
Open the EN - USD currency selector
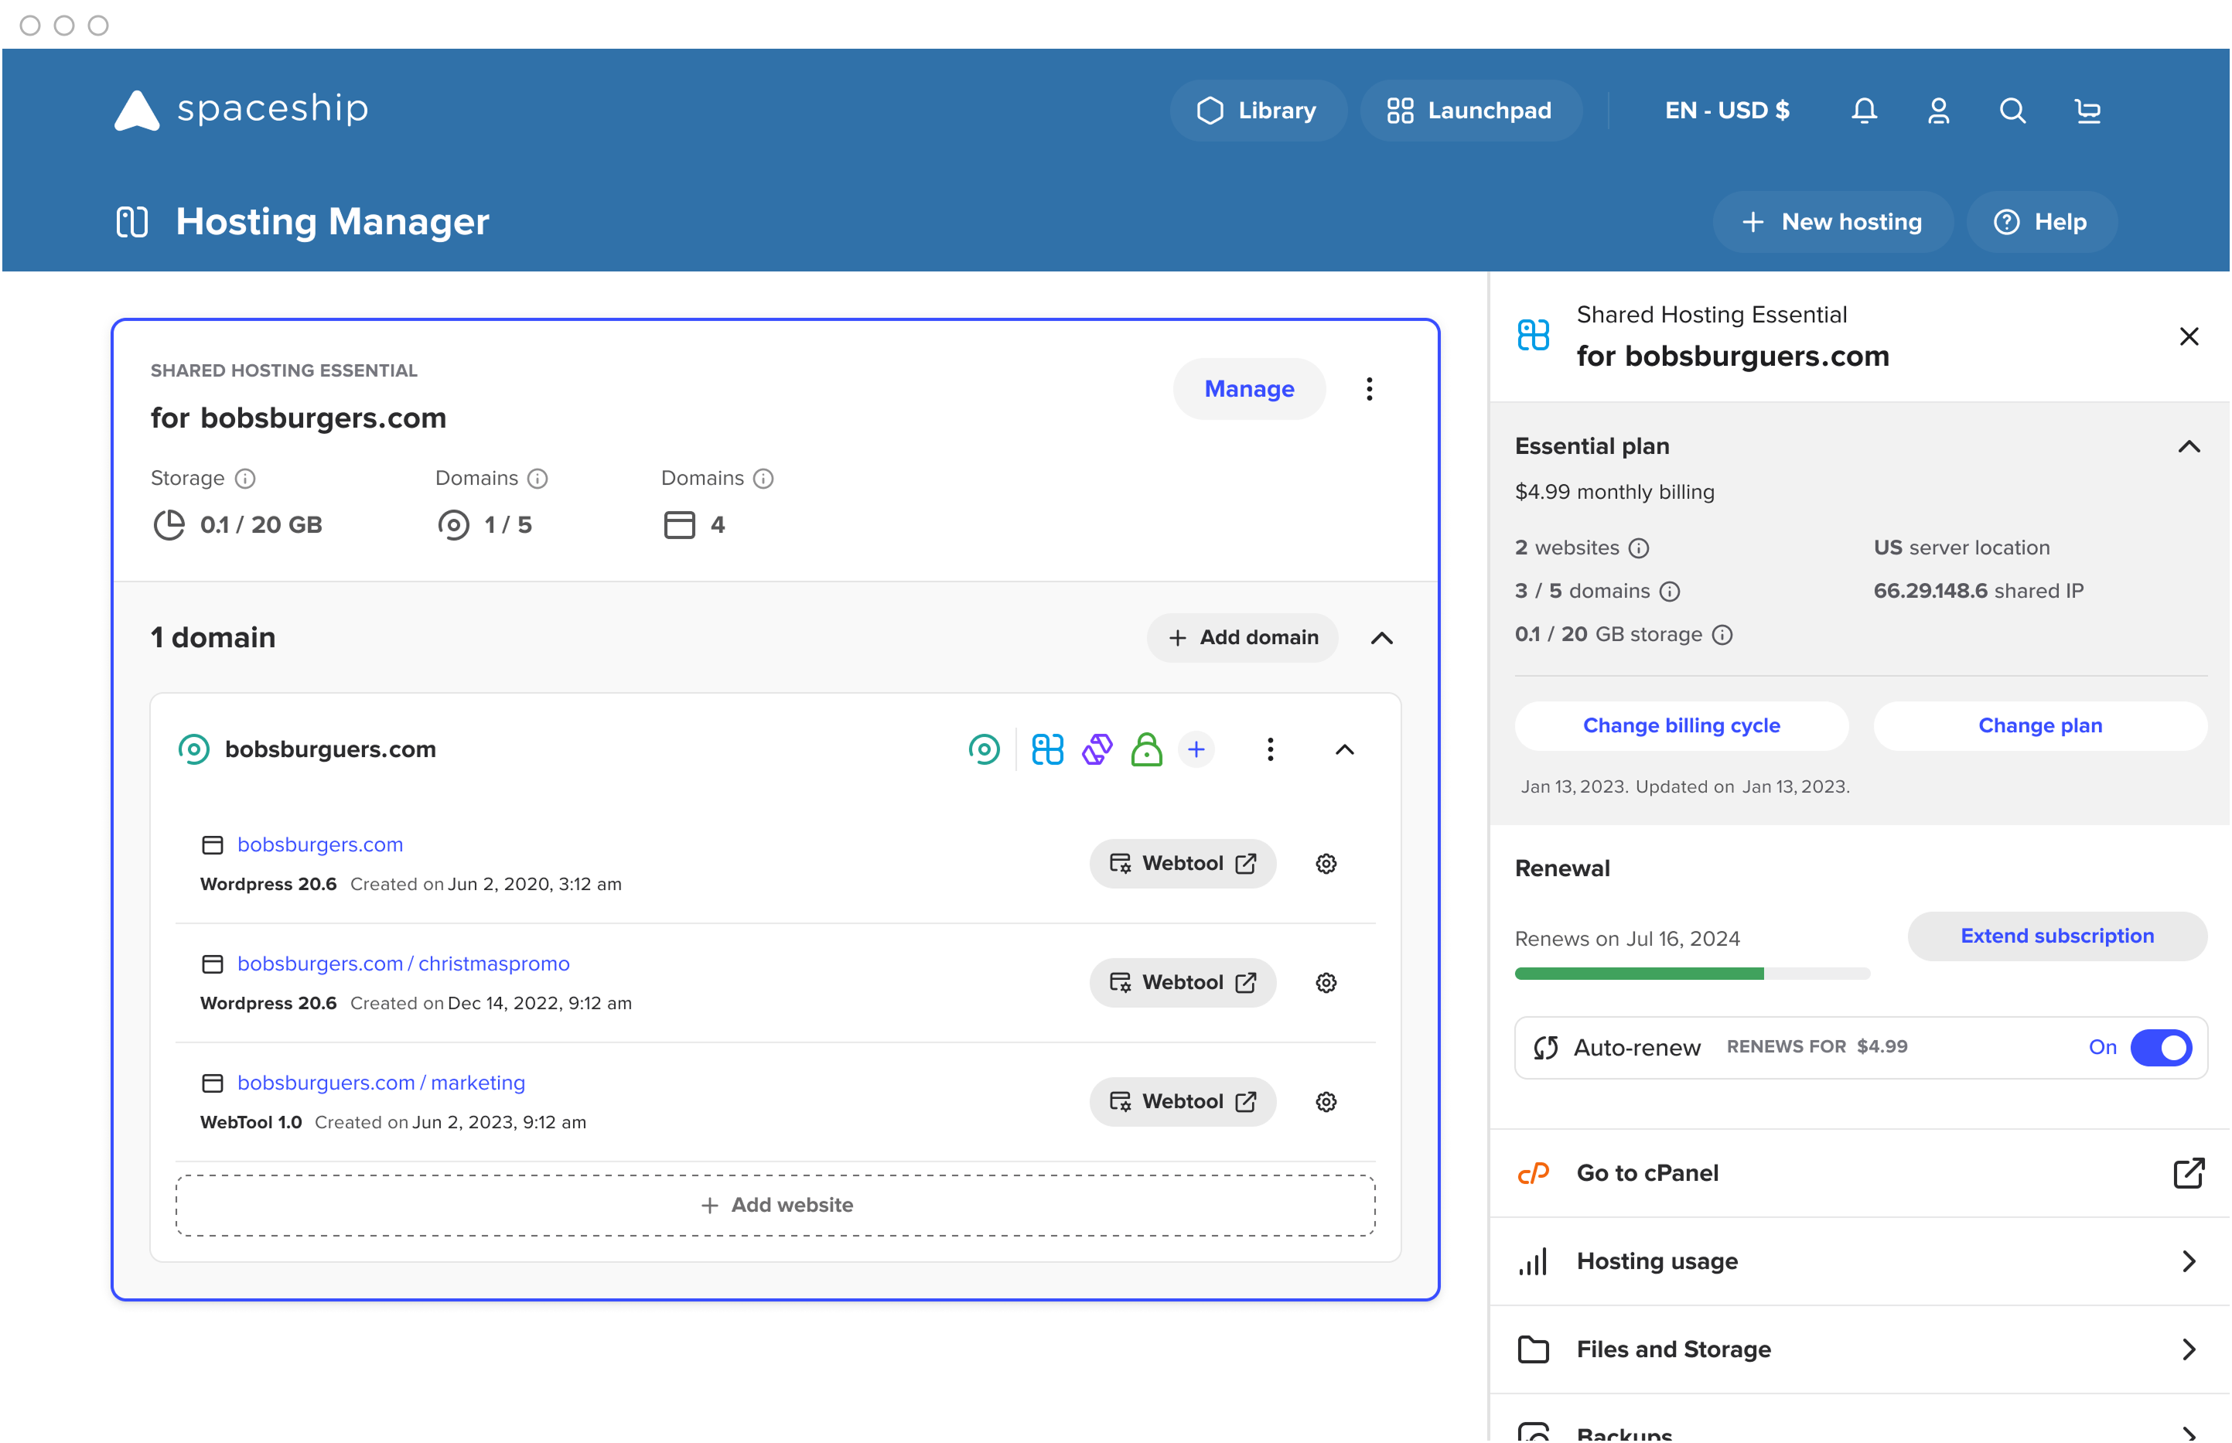[x=1727, y=111]
